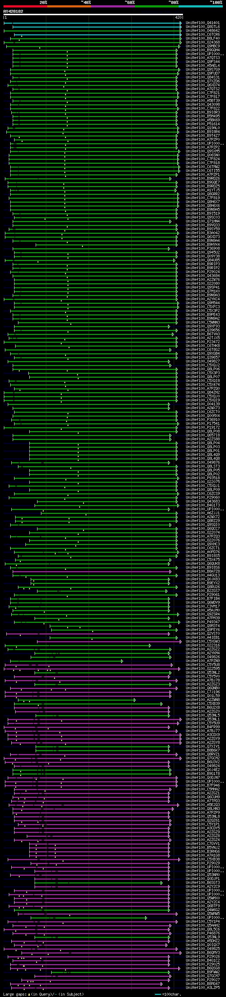This screenshot has height=997, width=226.
Task: Click the UniRef100_Q0JK83 label
Action: point(203,579)
